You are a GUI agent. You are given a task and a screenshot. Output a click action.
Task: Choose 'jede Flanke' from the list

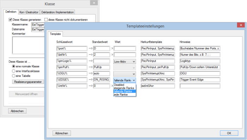(125, 95)
